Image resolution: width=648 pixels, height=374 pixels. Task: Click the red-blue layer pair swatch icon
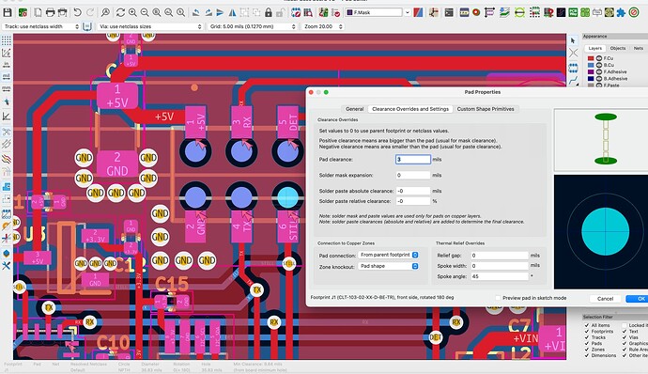[x=418, y=13]
